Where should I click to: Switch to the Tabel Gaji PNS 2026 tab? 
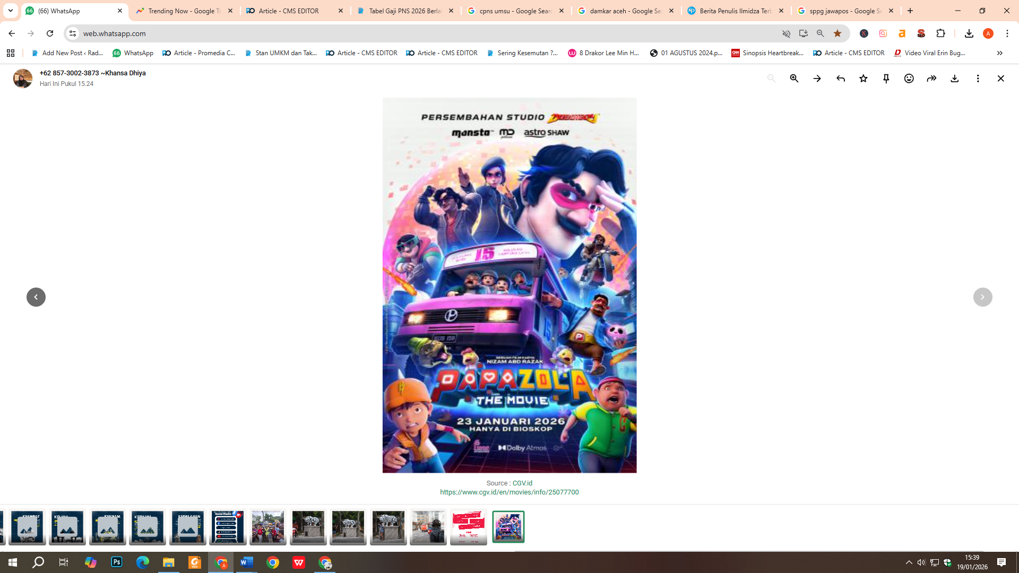[x=405, y=11]
